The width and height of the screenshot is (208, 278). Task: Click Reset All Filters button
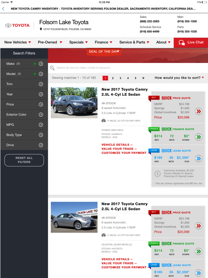click(x=24, y=160)
